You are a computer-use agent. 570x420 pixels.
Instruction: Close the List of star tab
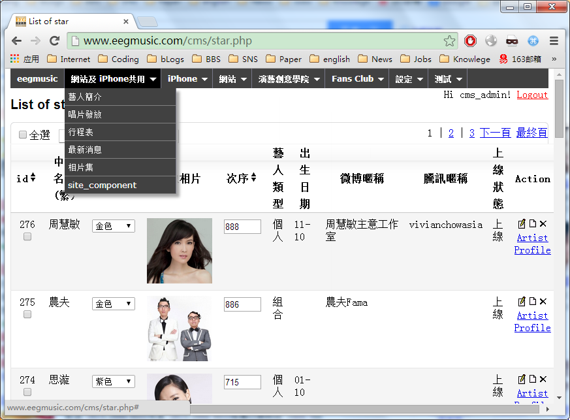click(126, 22)
